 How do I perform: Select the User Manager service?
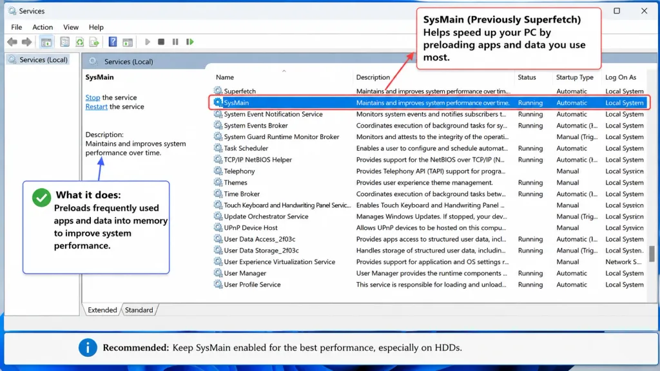(245, 273)
